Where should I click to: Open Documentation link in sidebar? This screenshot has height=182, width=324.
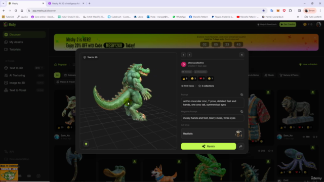click(17, 159)
